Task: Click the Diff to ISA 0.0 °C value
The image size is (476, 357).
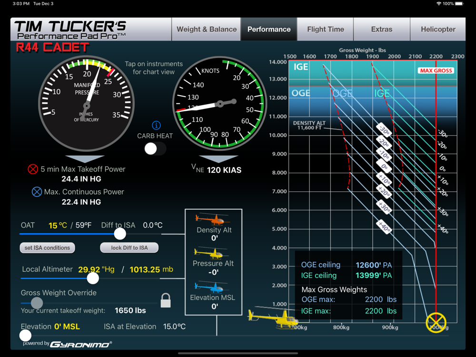Action: pos(153,225)
